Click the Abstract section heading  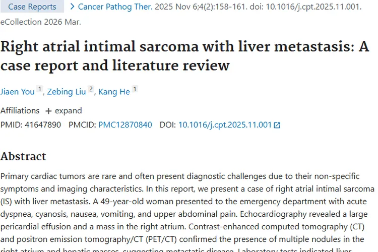pyautogui.click(x=23, y=156)
